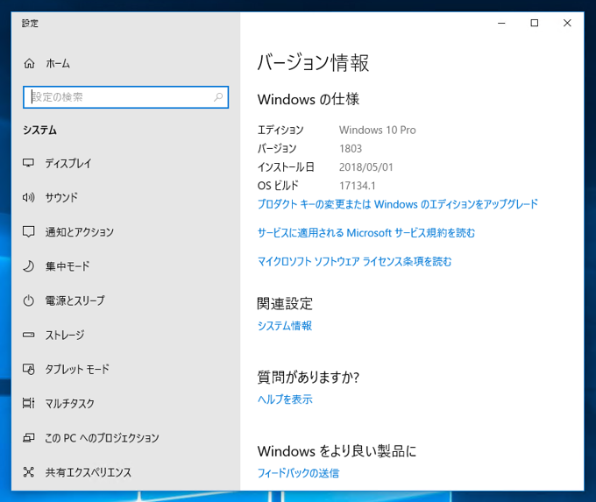Select 共有エクスペリエンス in sidebar

[x=89, y=472]
